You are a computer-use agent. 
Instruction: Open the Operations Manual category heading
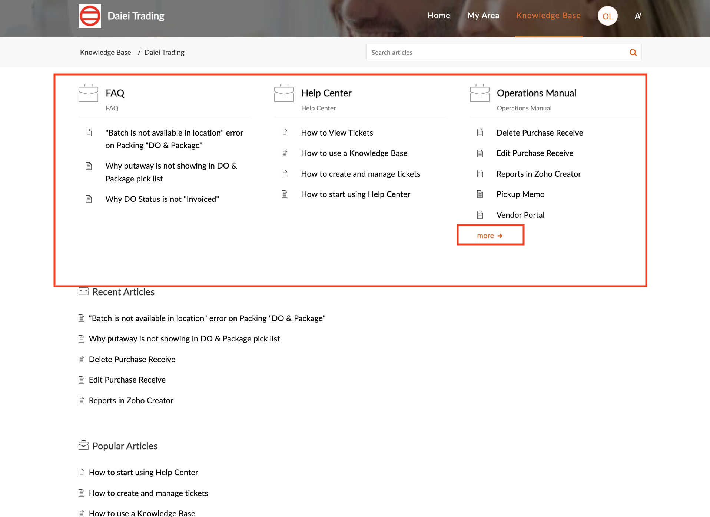pos(536,93)
